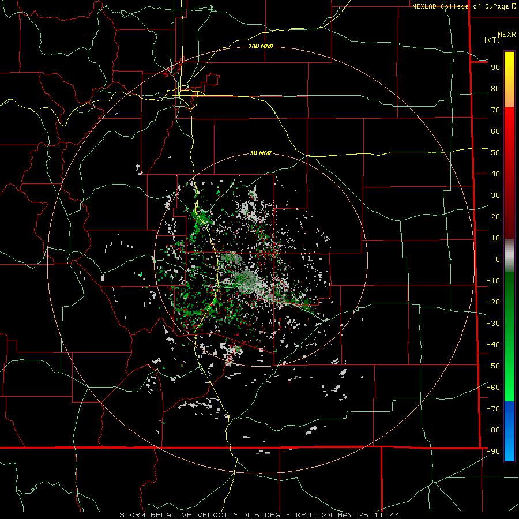The image size is (519, 519).
Task: Click the [KT] units label
Action: 492,40
